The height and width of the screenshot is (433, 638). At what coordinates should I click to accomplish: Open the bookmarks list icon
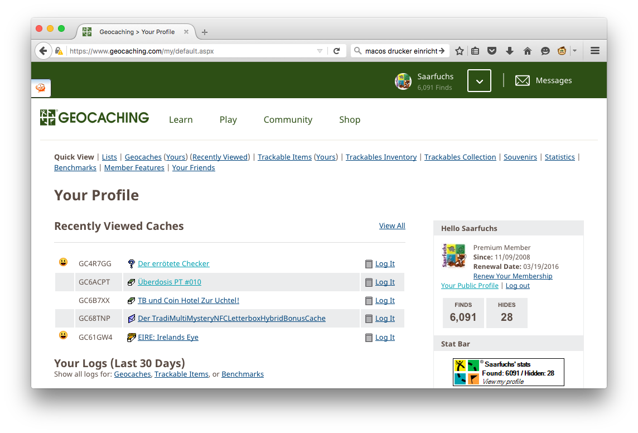coord(475,51)
